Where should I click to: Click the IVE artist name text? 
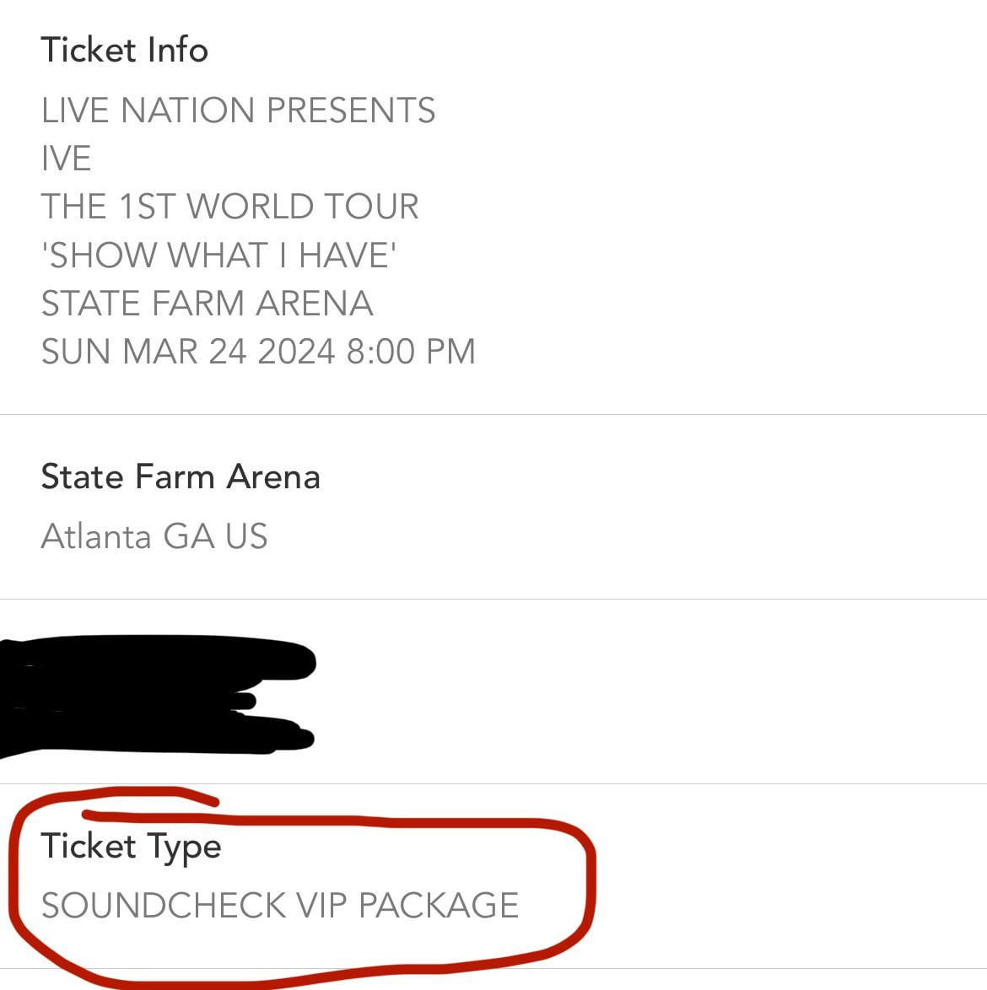pos(66,159)
